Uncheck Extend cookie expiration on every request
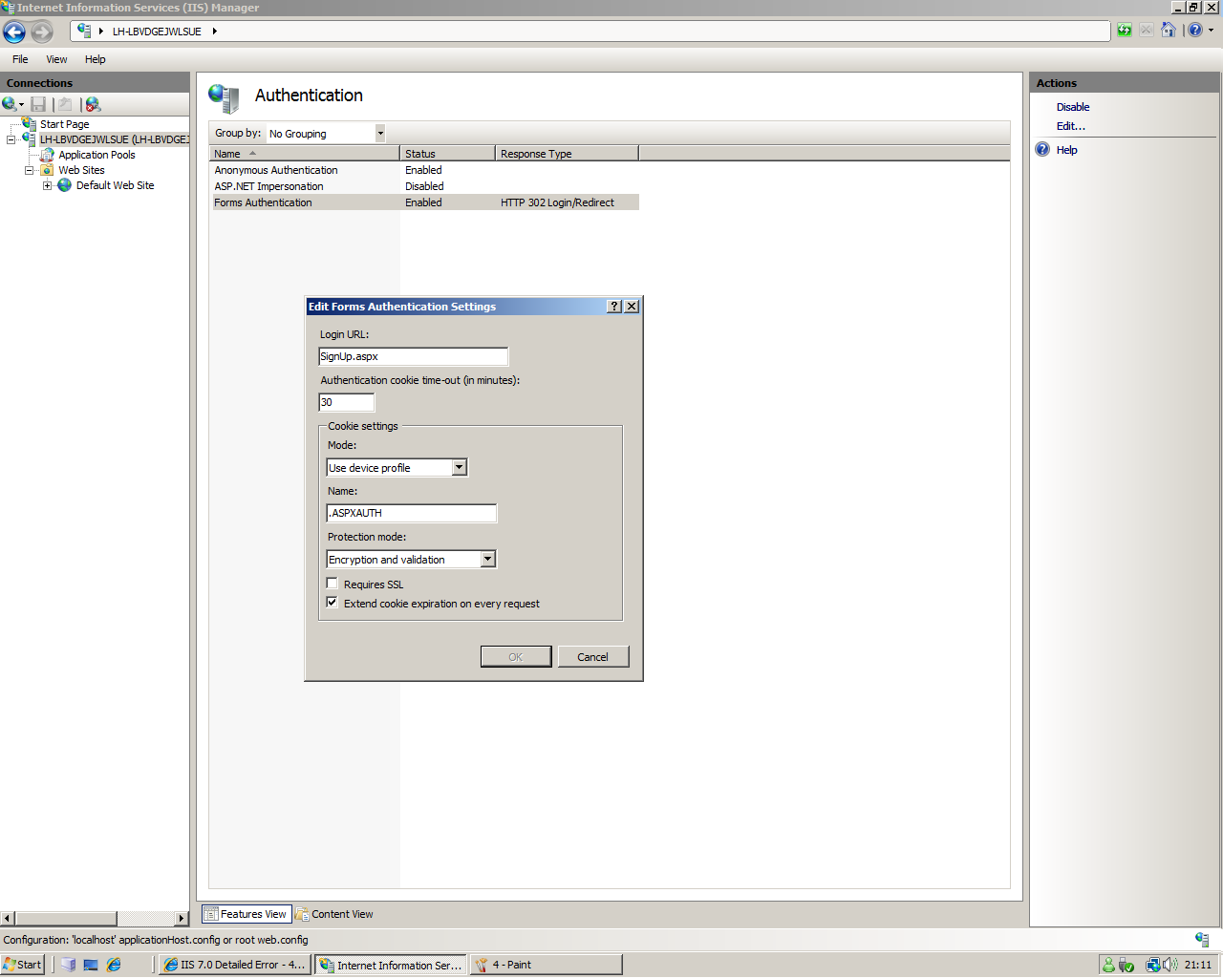 point(333,603)
